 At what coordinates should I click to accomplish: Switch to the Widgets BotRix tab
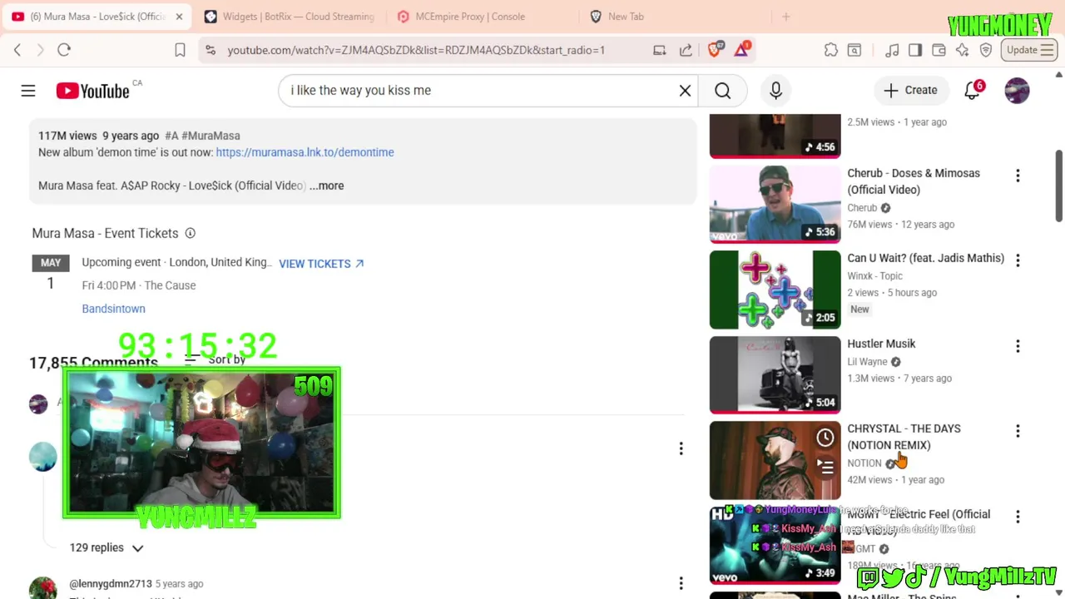pyautogui.click(x=289, y=17)
